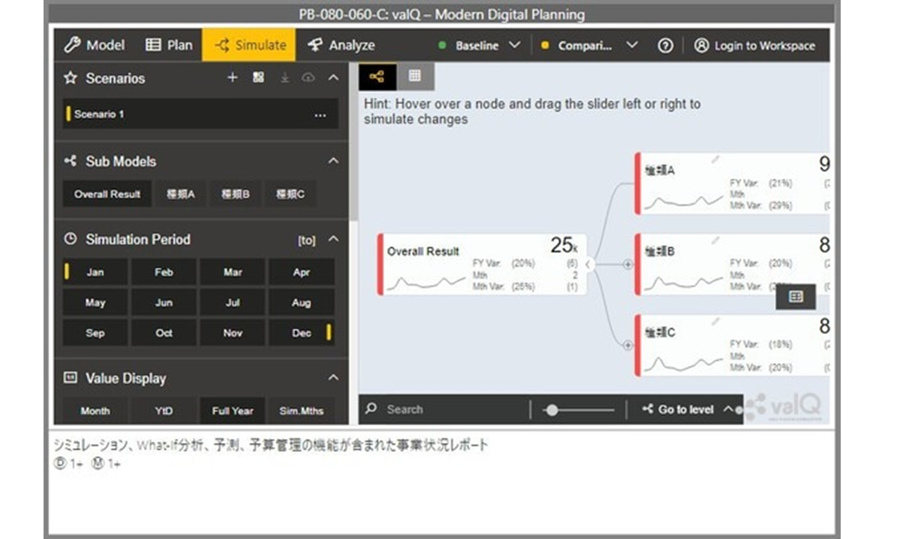Add a new scenario with the plus icon
This screenshot has width=899, height=539.
232,78
